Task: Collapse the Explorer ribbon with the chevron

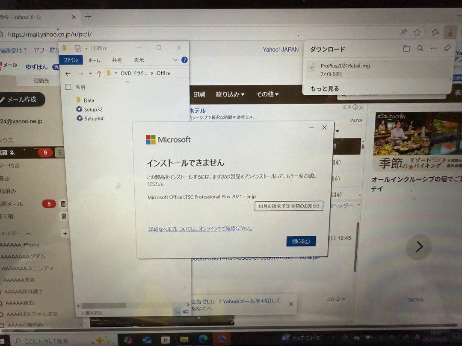Action: pyautogui.click(x=175, y=60)
